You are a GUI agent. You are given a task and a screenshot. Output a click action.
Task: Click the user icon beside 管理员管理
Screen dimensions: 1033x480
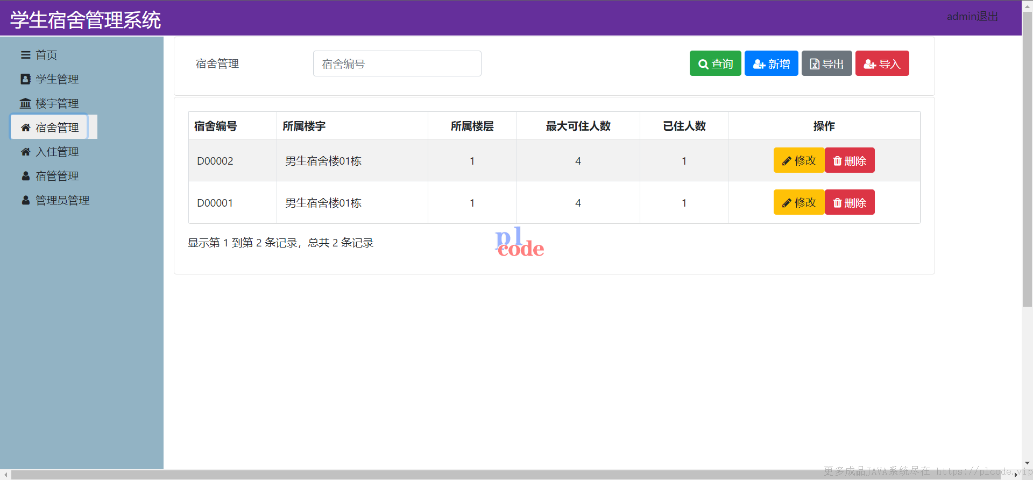[25, 200]
